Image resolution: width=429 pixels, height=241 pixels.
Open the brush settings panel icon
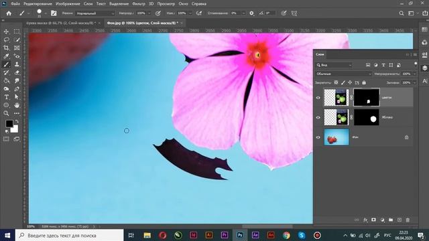[x=54, y=13]
